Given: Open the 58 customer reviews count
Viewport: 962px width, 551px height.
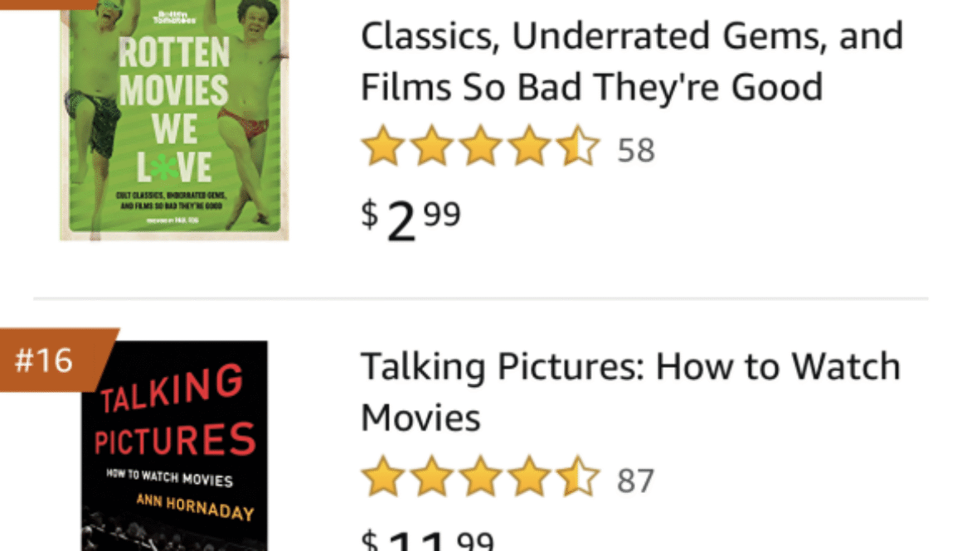Looking at the screenshot, I should pos(636,151).
